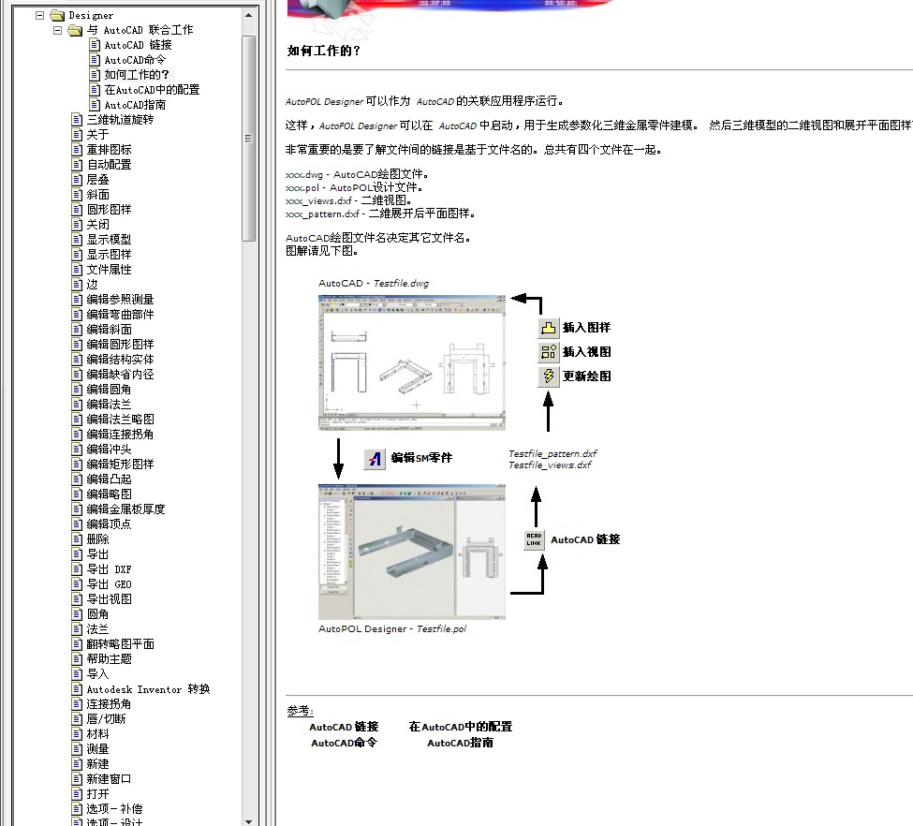This screenshot has width=913, height=826.
Task: Click page icon beside 打开
Action: (x=77, y=794)
